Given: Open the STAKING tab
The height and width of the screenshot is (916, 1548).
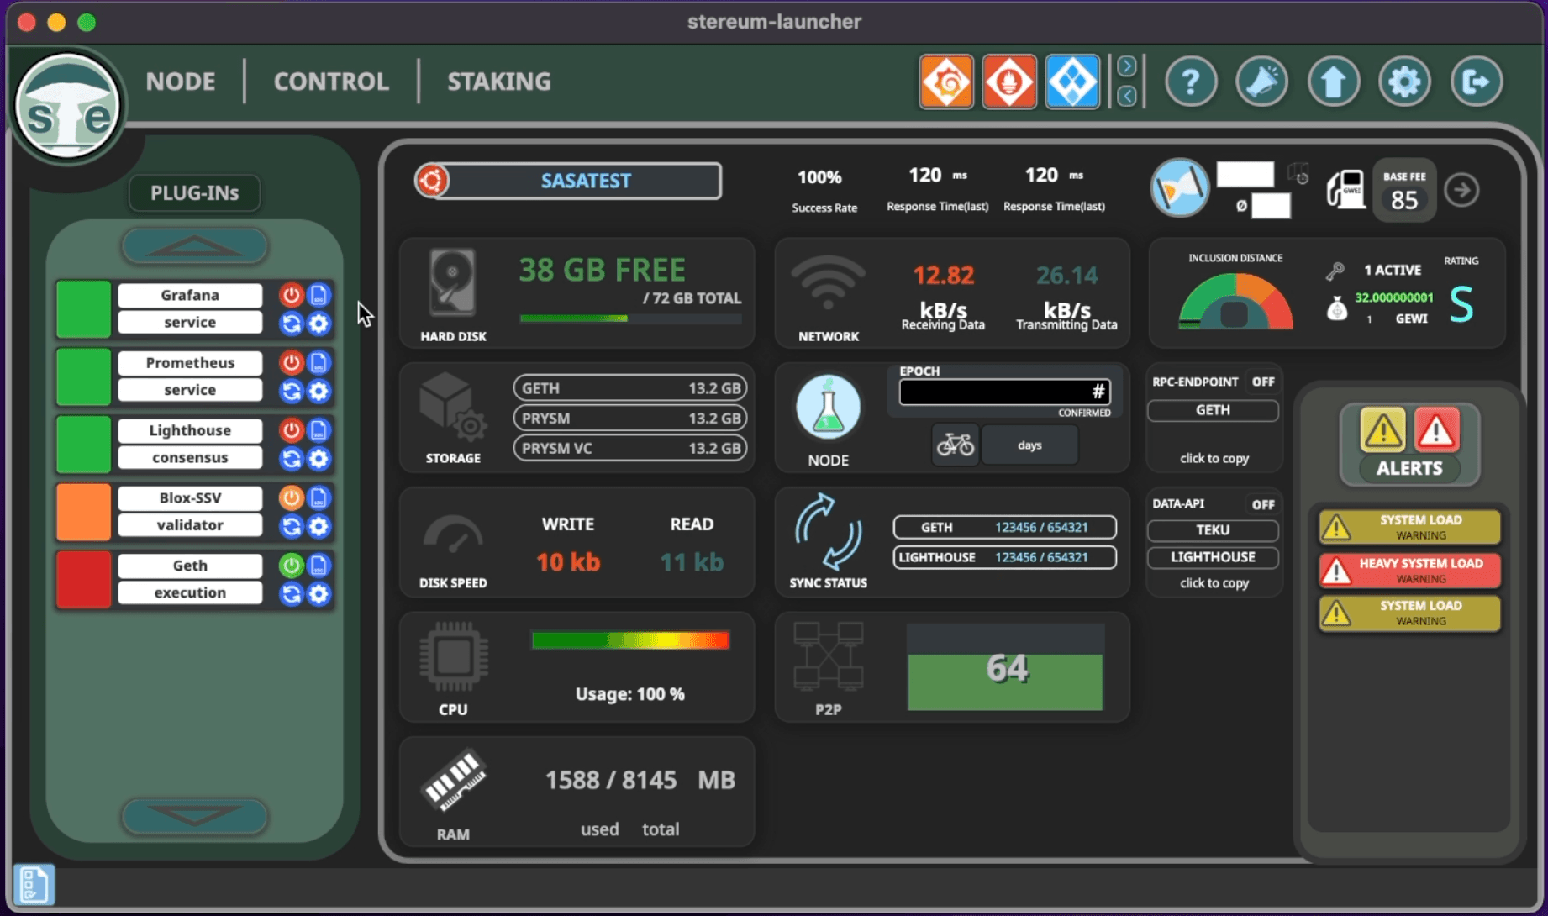Looking at the screenshot, I should click(x=499, y=82).
